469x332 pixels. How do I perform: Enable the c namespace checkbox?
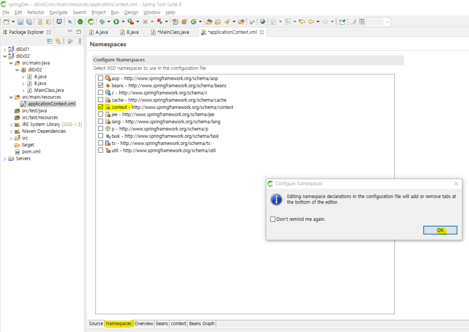pyautogui.click(x=101, y=93)
